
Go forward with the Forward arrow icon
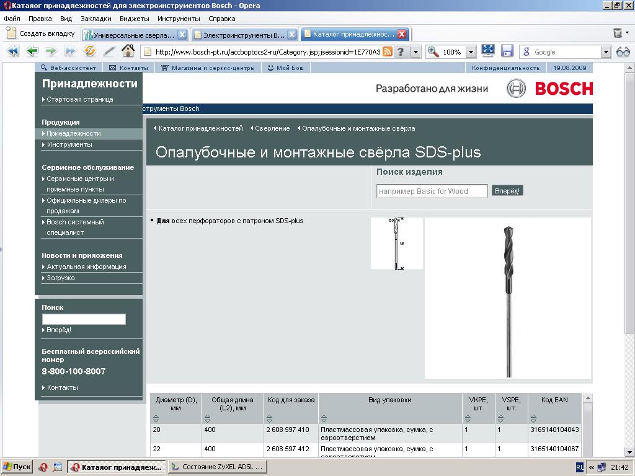click(51, 51)
